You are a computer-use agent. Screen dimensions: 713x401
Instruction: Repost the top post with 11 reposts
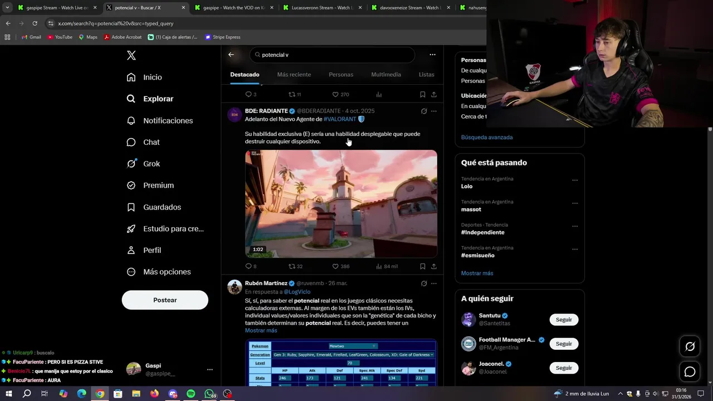pyautogui.click(x=295, y=94)
